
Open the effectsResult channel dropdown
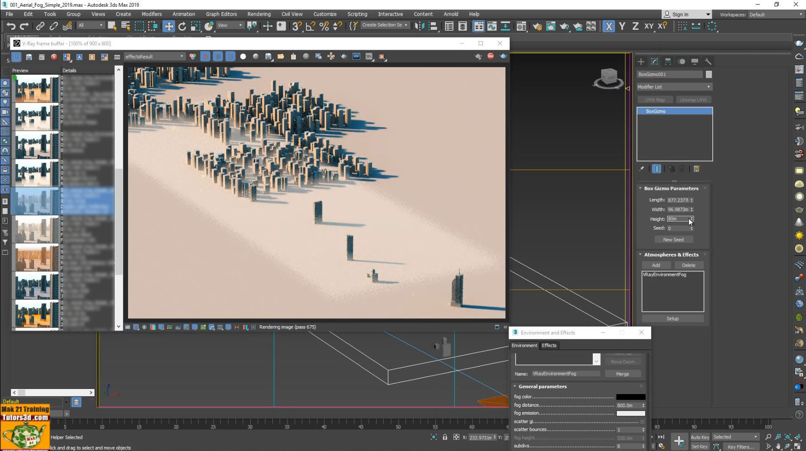pyautogui.click(x=154, y=57)
